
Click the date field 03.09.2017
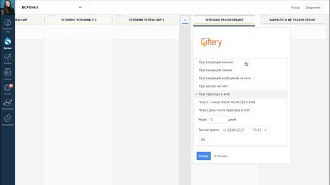pos(235,130)
